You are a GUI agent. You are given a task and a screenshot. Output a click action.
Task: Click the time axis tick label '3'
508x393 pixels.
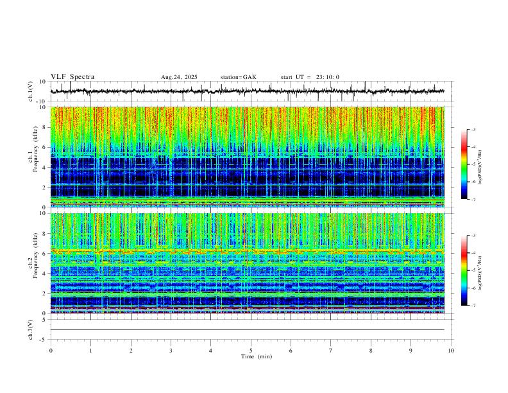171,351
